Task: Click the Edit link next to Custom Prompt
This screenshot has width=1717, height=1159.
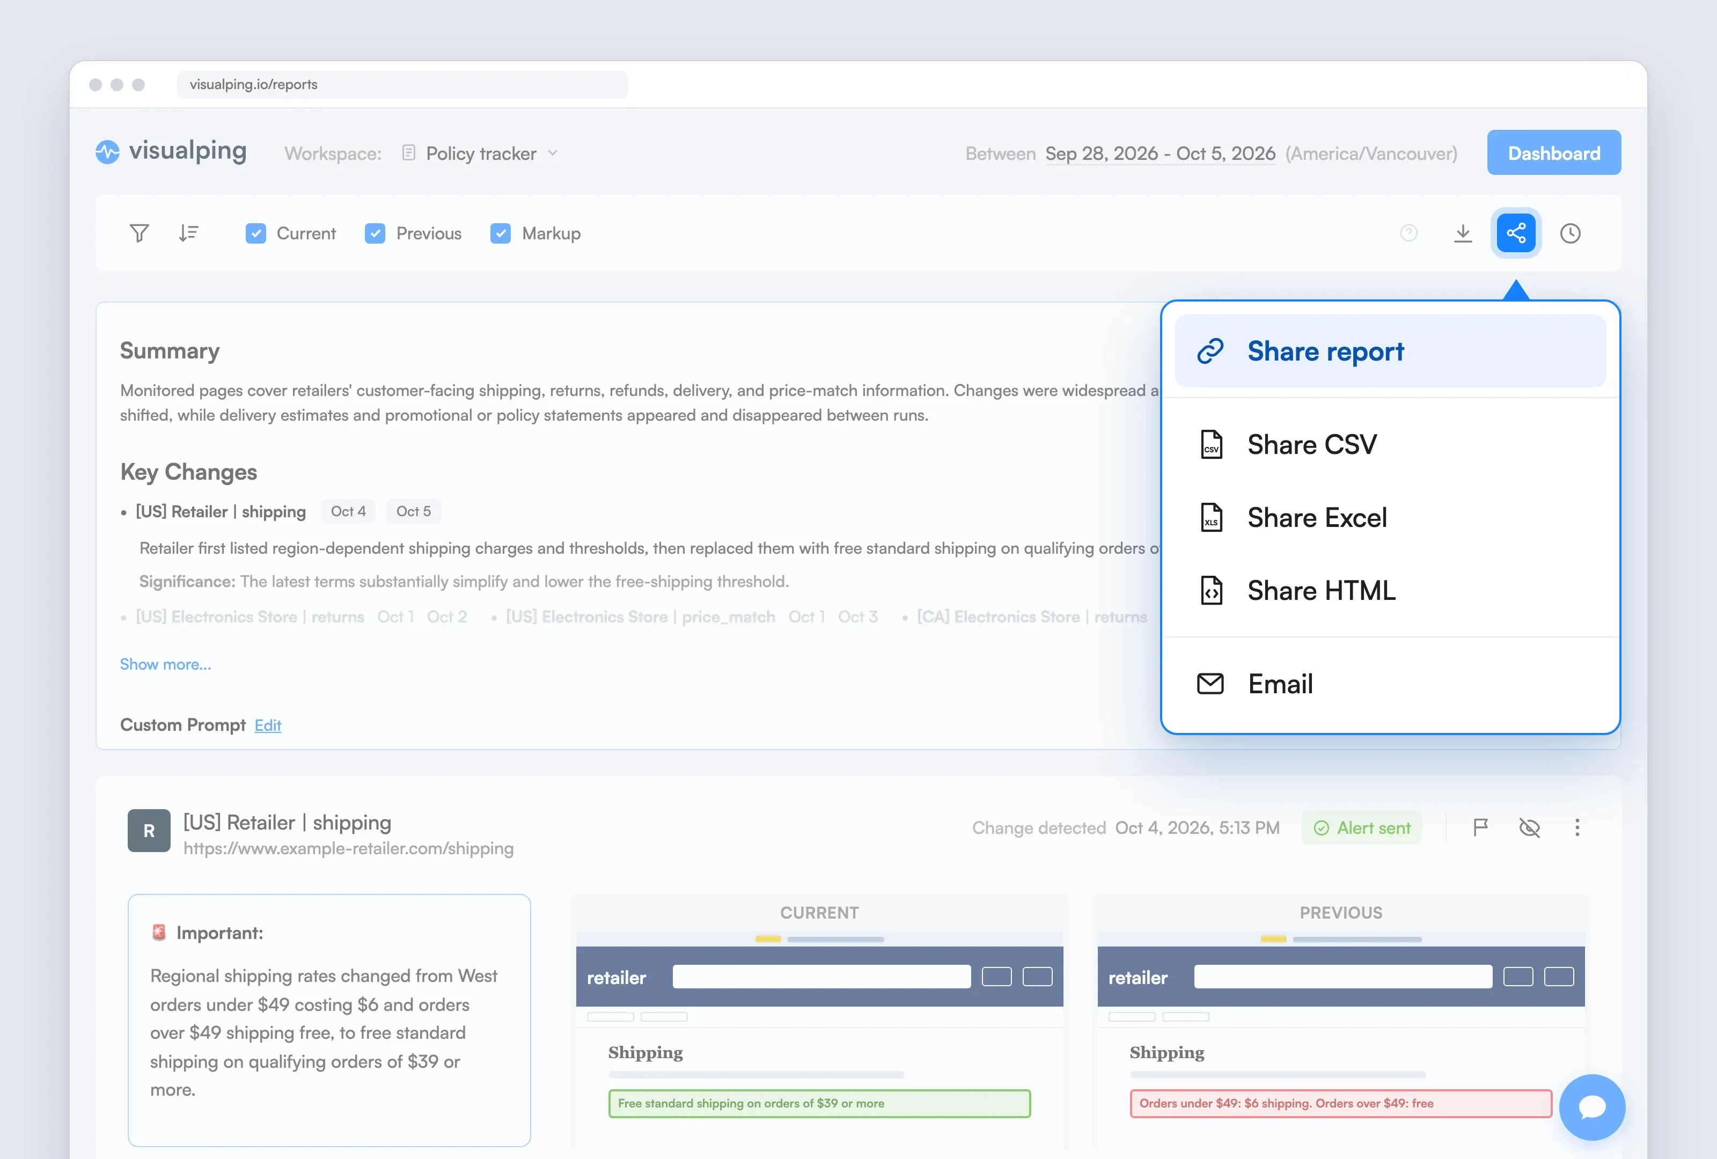Action: 267,725
